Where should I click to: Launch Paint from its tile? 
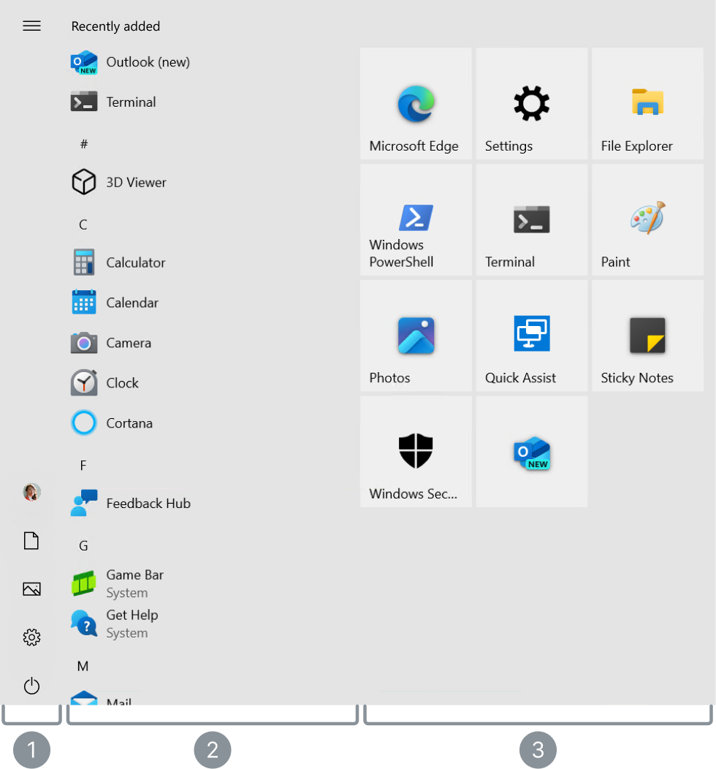[x=647, y=219]
